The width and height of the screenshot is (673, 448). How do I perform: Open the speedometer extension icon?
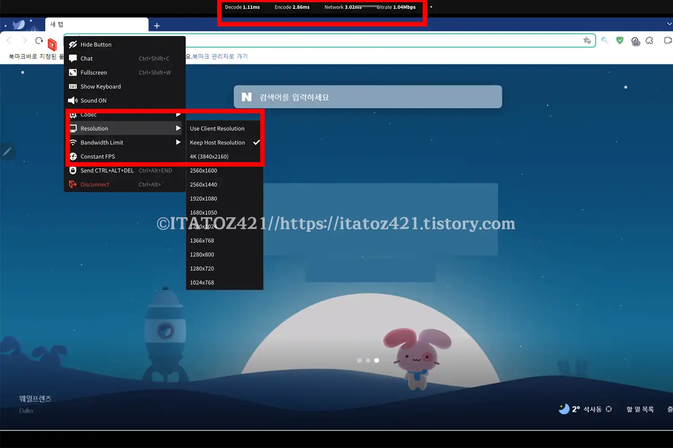point(635,41)
